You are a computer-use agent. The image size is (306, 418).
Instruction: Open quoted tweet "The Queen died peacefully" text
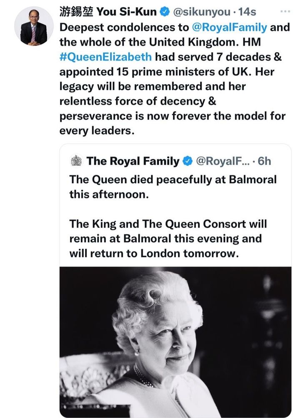pyautogui.click(x=173, y=180)
